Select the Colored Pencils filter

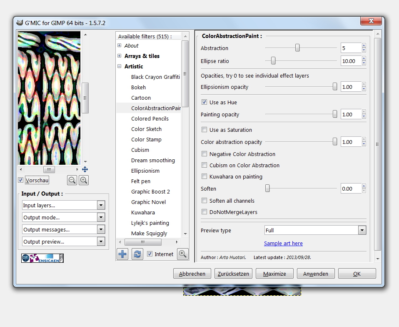coord(150,119)
